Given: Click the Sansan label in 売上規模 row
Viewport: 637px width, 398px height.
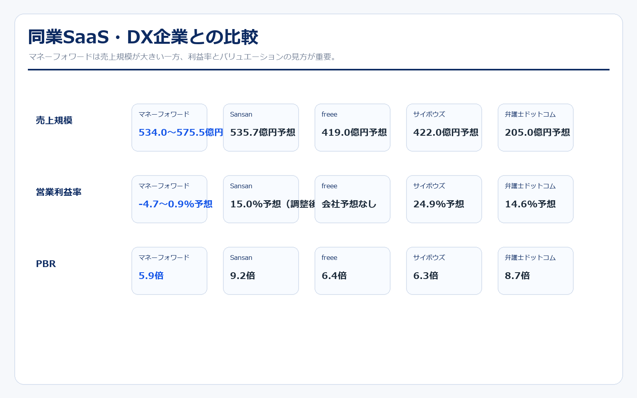Looking at the screenshot, I should tap(241, 114).
